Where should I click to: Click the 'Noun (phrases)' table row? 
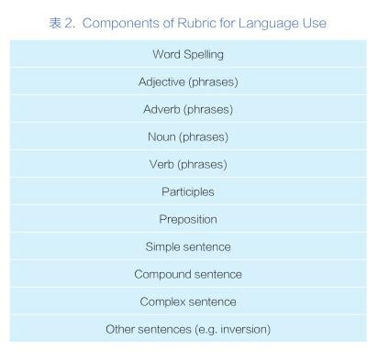pyautogui.click(x=188, y=137)
